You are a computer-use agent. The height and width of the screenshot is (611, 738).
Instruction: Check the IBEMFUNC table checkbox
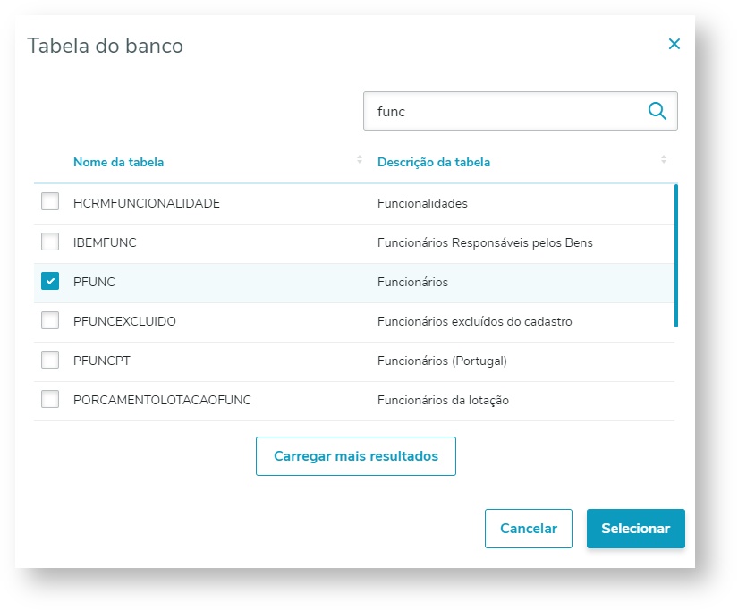(50, 242)
